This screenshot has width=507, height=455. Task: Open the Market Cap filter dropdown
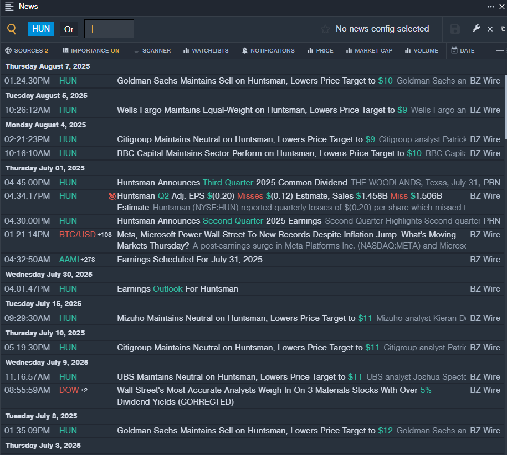(x=369, y=51)
